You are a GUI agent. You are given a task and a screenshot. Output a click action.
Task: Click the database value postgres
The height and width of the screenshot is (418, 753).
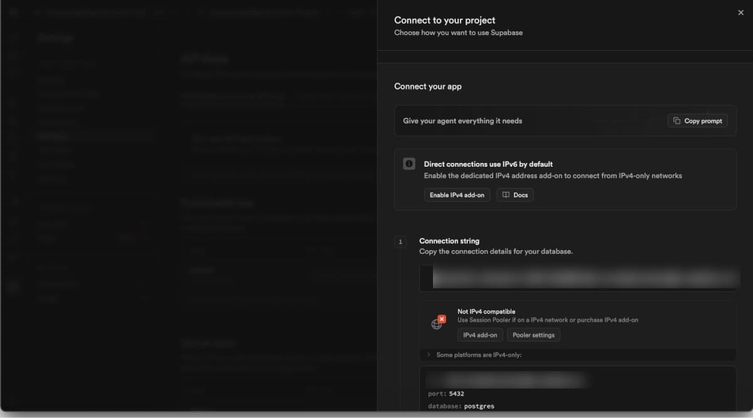[x=479, y=406]
